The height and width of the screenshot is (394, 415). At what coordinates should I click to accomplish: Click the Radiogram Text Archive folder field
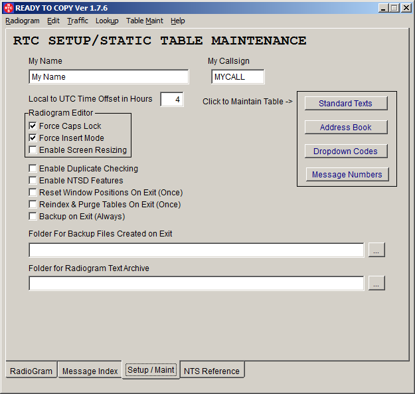[x=197, y=283]
